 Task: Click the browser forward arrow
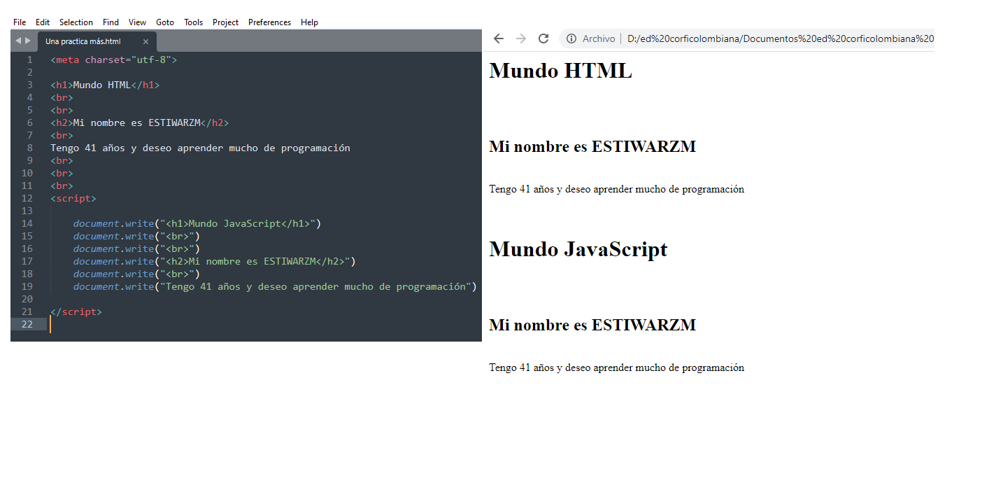coord(521,38)
